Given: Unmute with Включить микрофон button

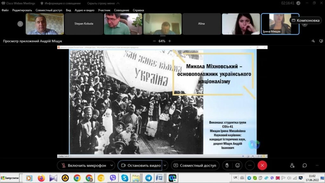Looking at the screenshot, I should pyautogui.click(x=83, y=166).
